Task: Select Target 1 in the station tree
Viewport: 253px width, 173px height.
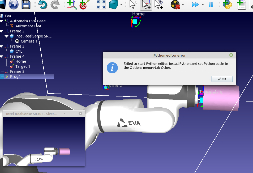Action: click(23, 66)
